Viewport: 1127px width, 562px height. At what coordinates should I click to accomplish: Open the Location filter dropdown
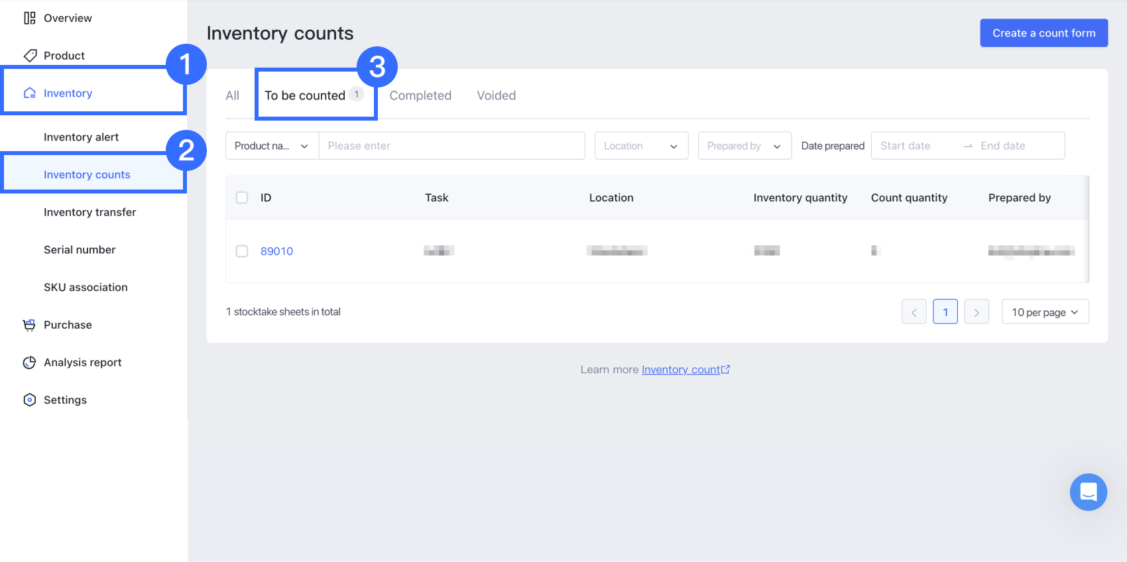coord(641,146)
